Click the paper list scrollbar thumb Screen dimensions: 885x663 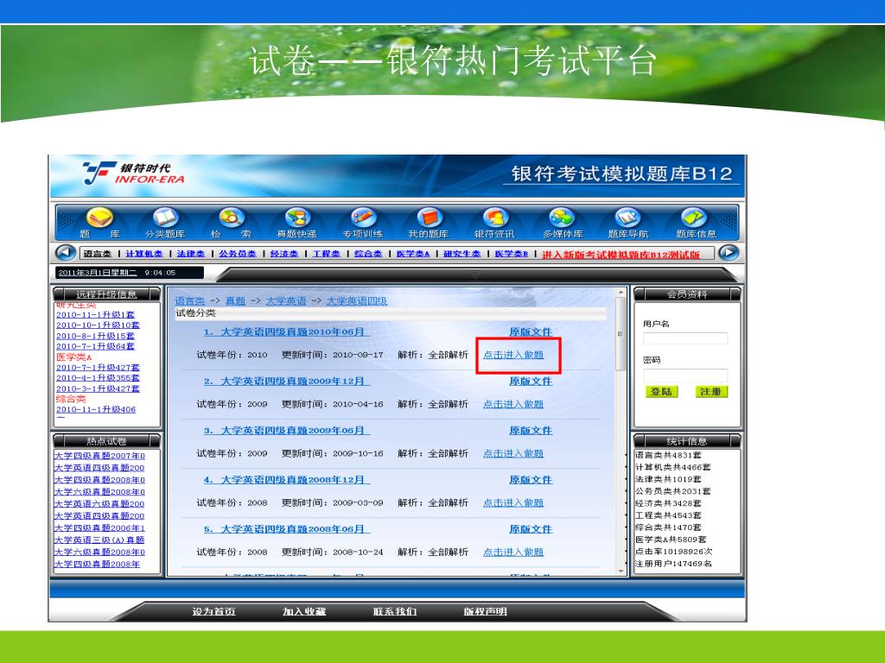coord(621,334)
